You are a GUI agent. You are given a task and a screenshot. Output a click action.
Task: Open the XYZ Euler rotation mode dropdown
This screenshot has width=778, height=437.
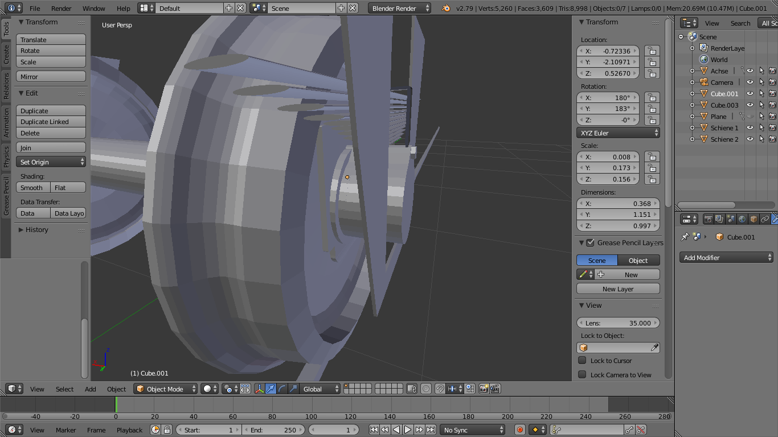coord(618,133)
